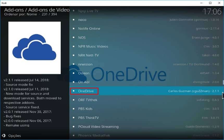This screenshot has height=140, width=224.
Task: Open the PBS ThinkTV add-on
Action: (x=147, y=118)
